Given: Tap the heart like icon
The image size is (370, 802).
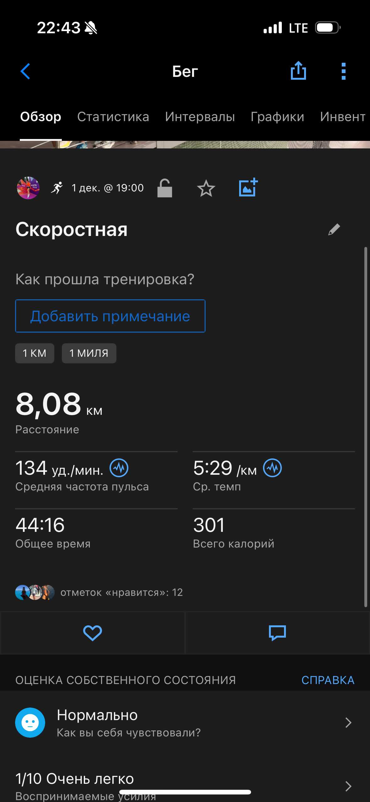Looking at the screenshot, I should tap(93, 633).
